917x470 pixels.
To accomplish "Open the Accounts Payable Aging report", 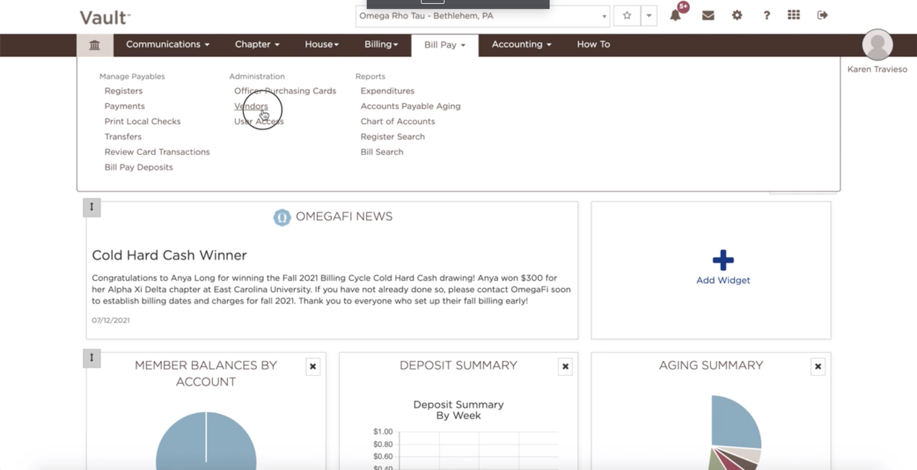I will (410, 106).
